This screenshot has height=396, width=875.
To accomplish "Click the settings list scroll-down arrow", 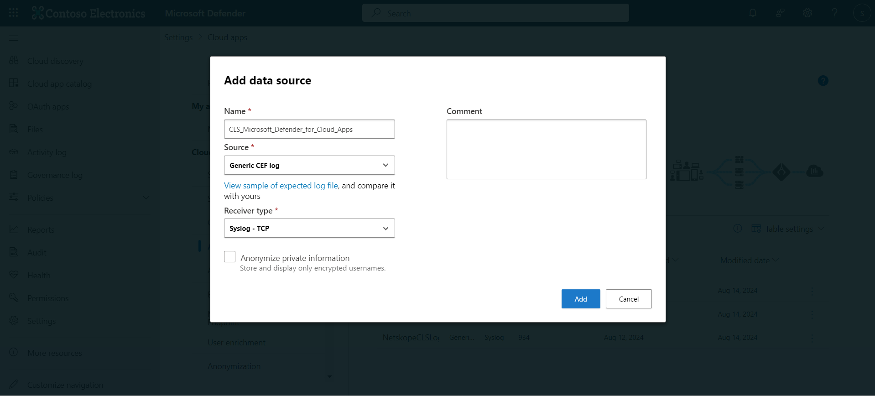I will 329,376.
